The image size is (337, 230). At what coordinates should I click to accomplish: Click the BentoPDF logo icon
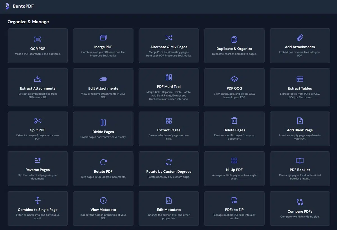click(8, 6)
